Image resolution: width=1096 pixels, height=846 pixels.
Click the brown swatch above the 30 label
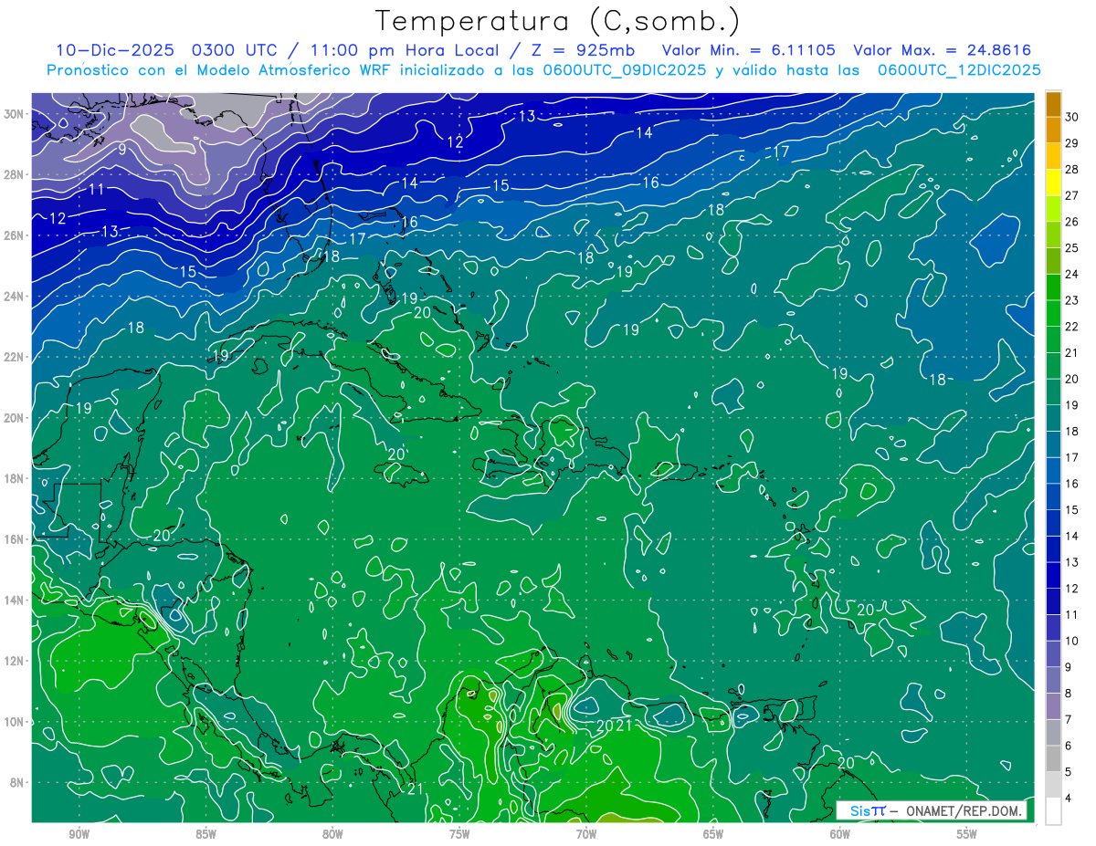click(x=1053, y=104)
